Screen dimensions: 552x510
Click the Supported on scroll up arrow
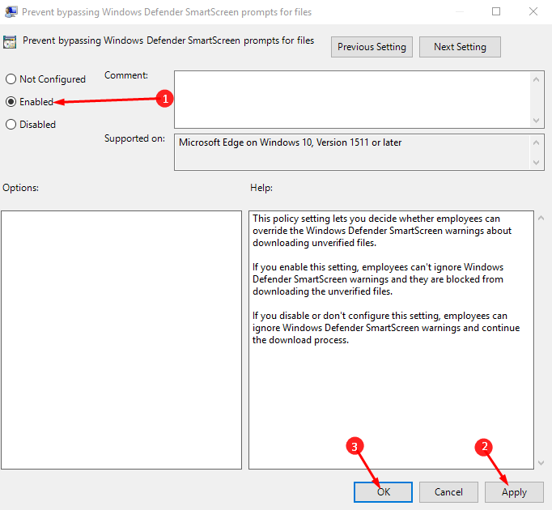pos(537,142)
